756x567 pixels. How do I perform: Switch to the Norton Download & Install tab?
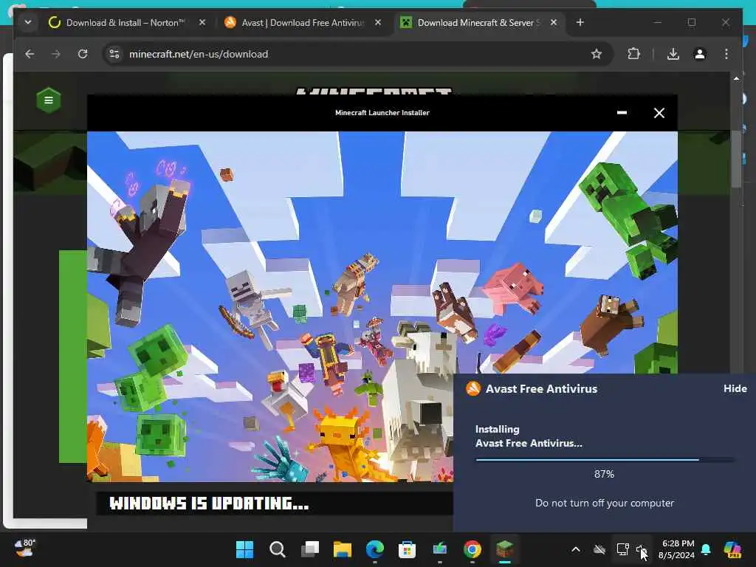click(125, 23)
